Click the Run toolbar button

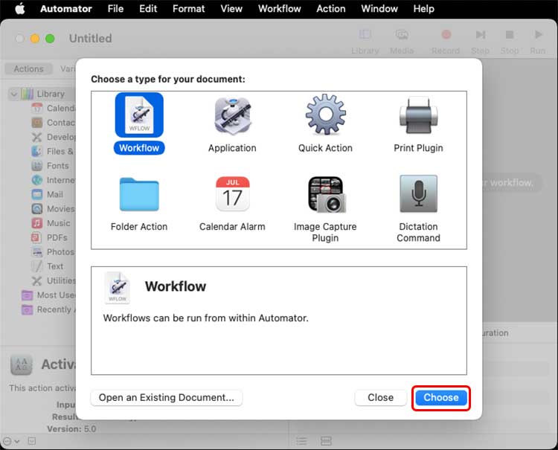coord(538,41)
